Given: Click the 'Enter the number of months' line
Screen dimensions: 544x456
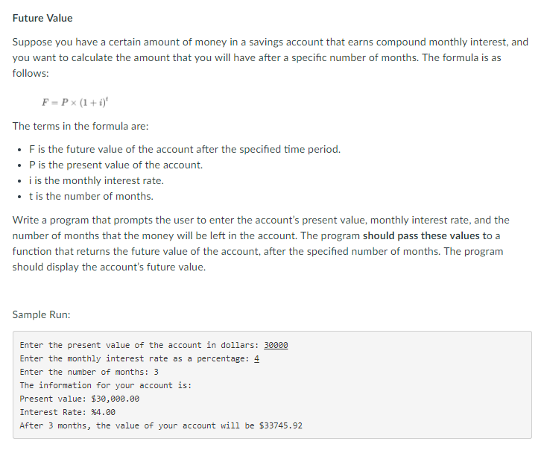Looking at the screenshot, I should 89,372.
